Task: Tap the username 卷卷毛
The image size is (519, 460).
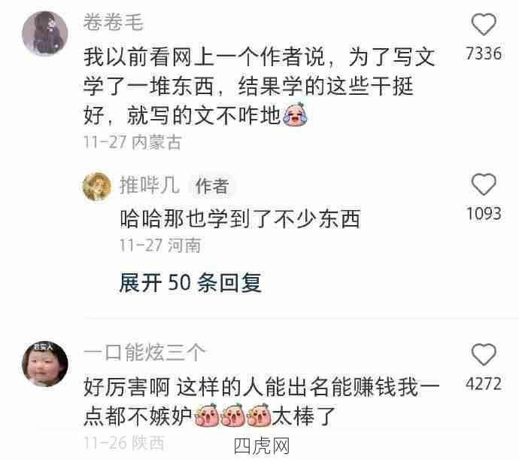Action: coord(113,22)
